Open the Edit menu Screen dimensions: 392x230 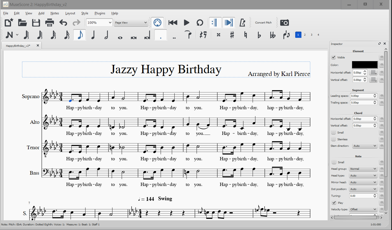[17, 13]
